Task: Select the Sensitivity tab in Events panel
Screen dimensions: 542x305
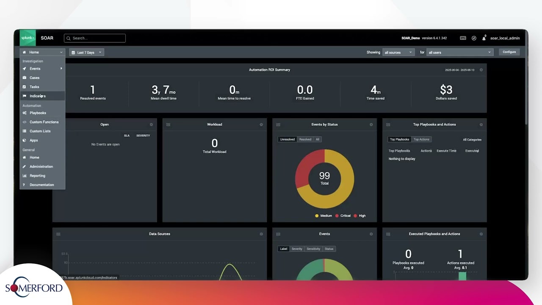Action: tap(313, 249)
